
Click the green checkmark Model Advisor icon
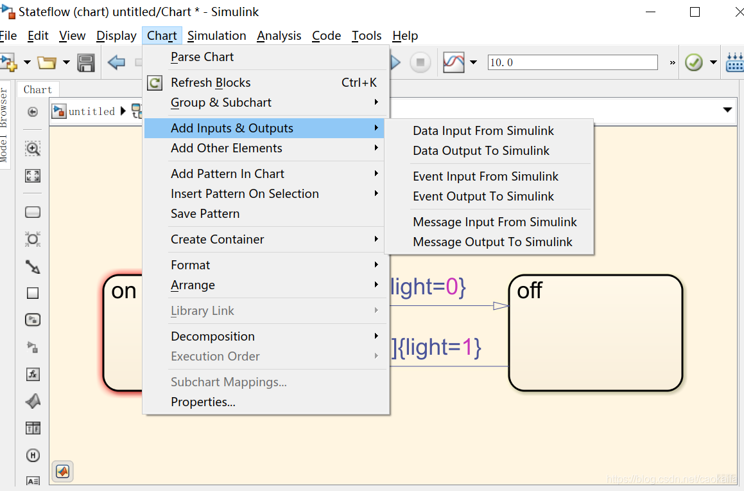694,62
